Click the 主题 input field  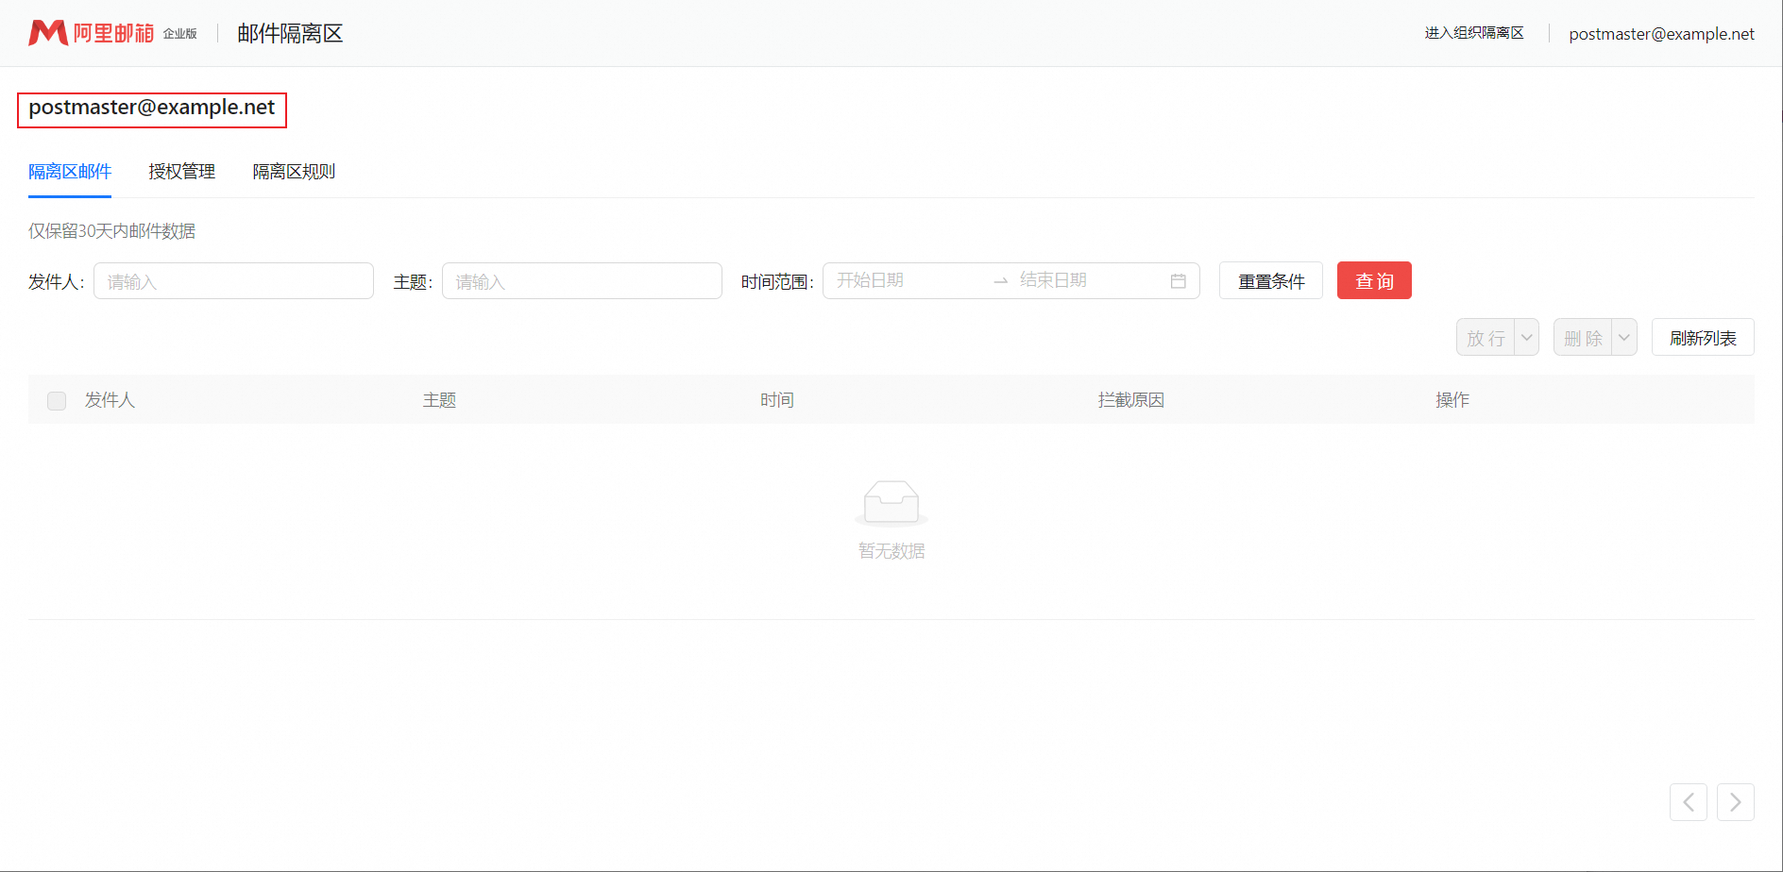point(582,281)
